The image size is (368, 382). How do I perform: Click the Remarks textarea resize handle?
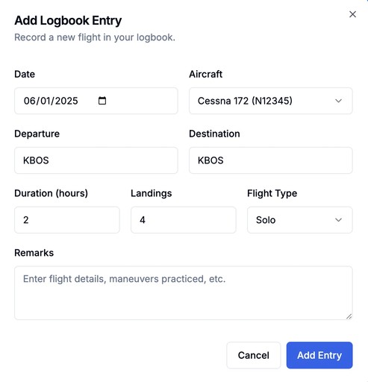tap(349, 316)
